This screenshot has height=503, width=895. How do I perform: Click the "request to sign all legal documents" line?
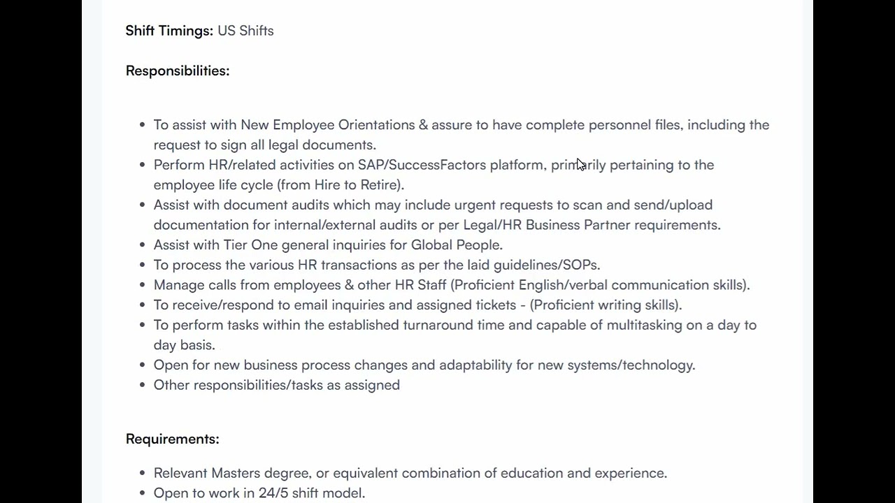(x=265, y=145)
